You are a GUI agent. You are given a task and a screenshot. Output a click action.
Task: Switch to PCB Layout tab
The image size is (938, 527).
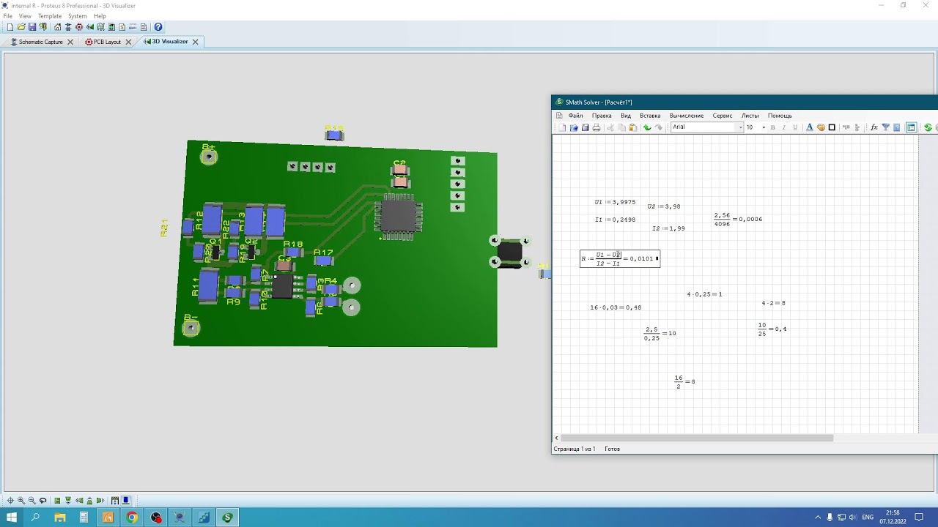coord(106,42)
